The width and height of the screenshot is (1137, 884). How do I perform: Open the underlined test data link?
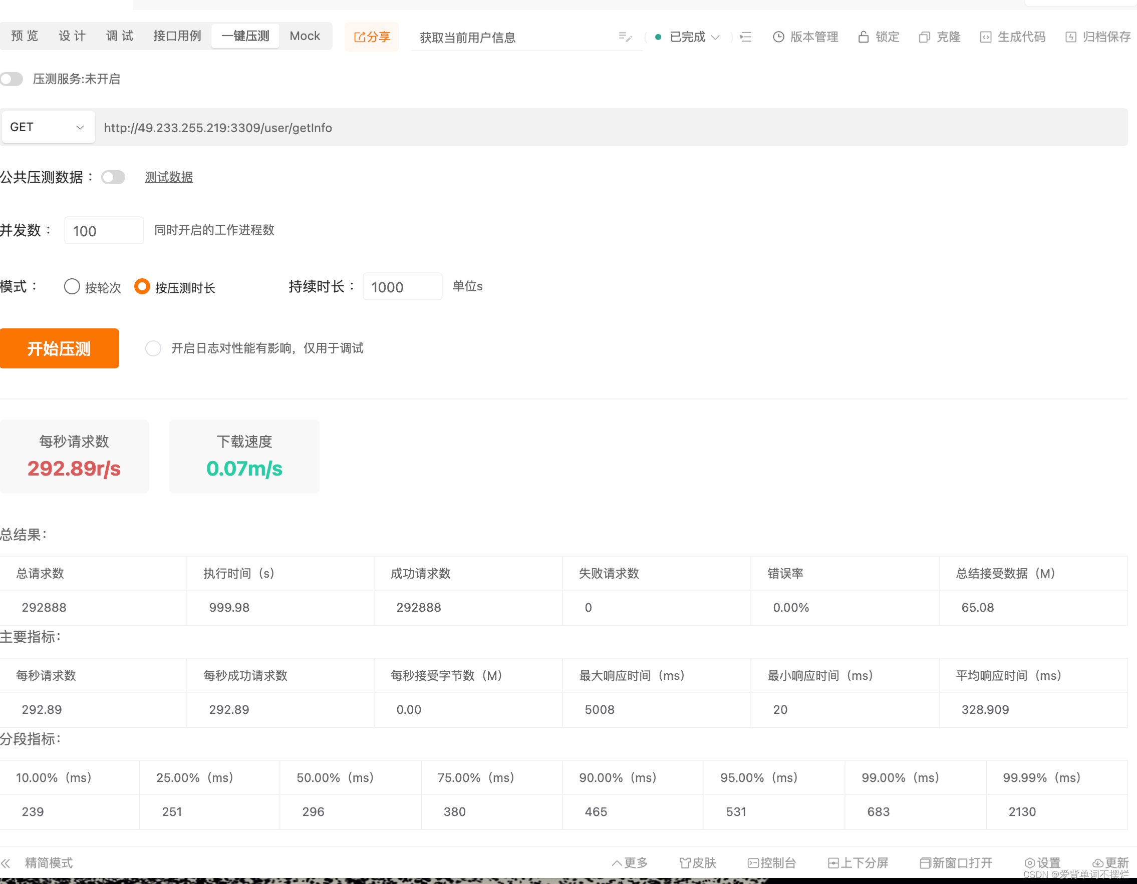coord(169,177)
